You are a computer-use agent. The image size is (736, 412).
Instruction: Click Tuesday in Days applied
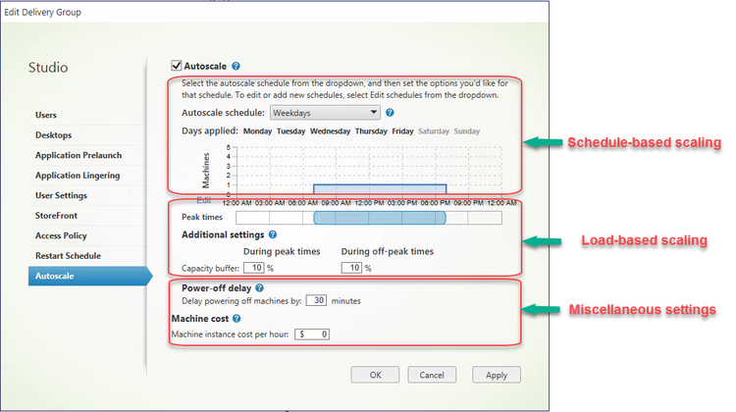(x=291, y=131)
